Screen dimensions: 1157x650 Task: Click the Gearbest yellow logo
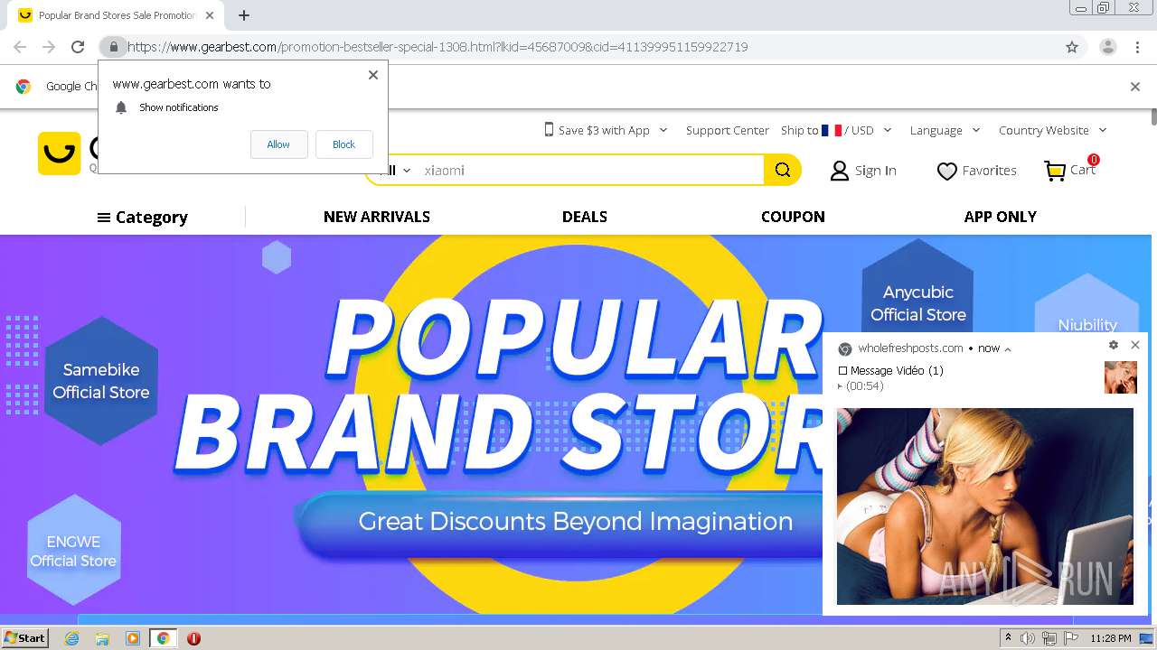[x=59, y=153]
